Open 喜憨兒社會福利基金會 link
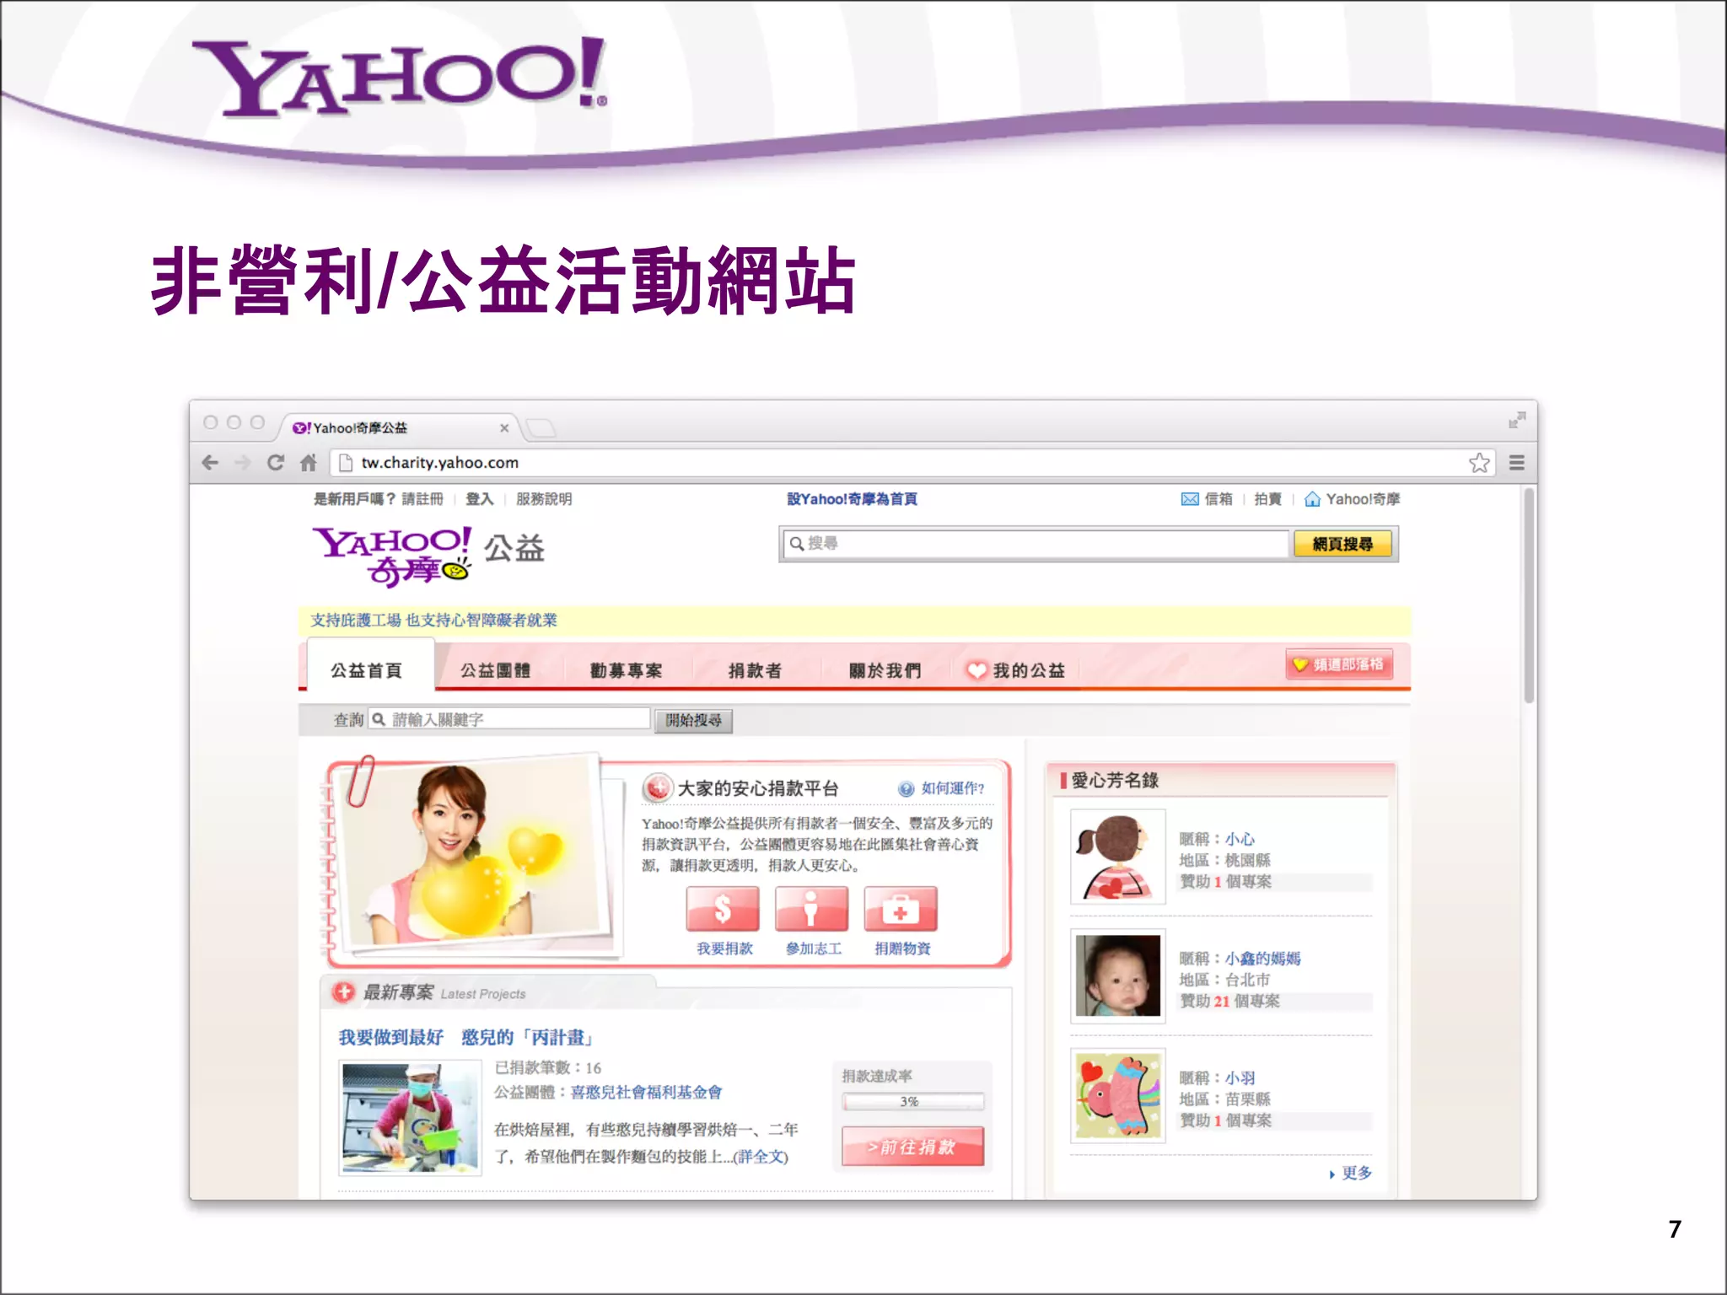 click(647, 1093)
